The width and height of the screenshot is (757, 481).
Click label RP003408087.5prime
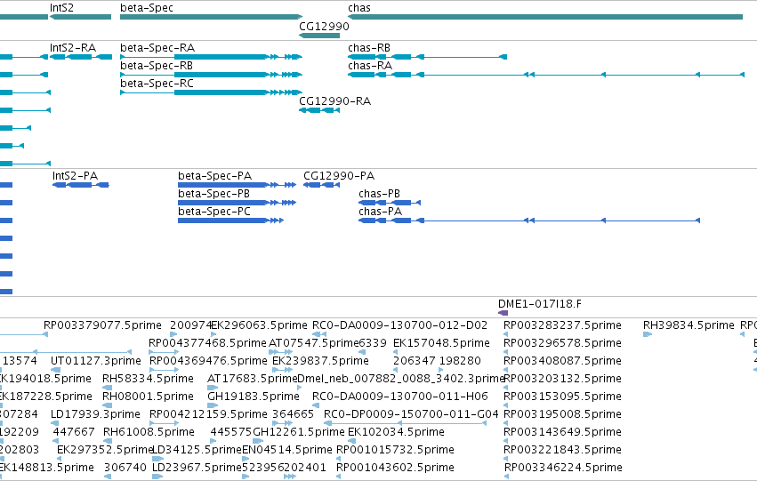pos(562,361)
